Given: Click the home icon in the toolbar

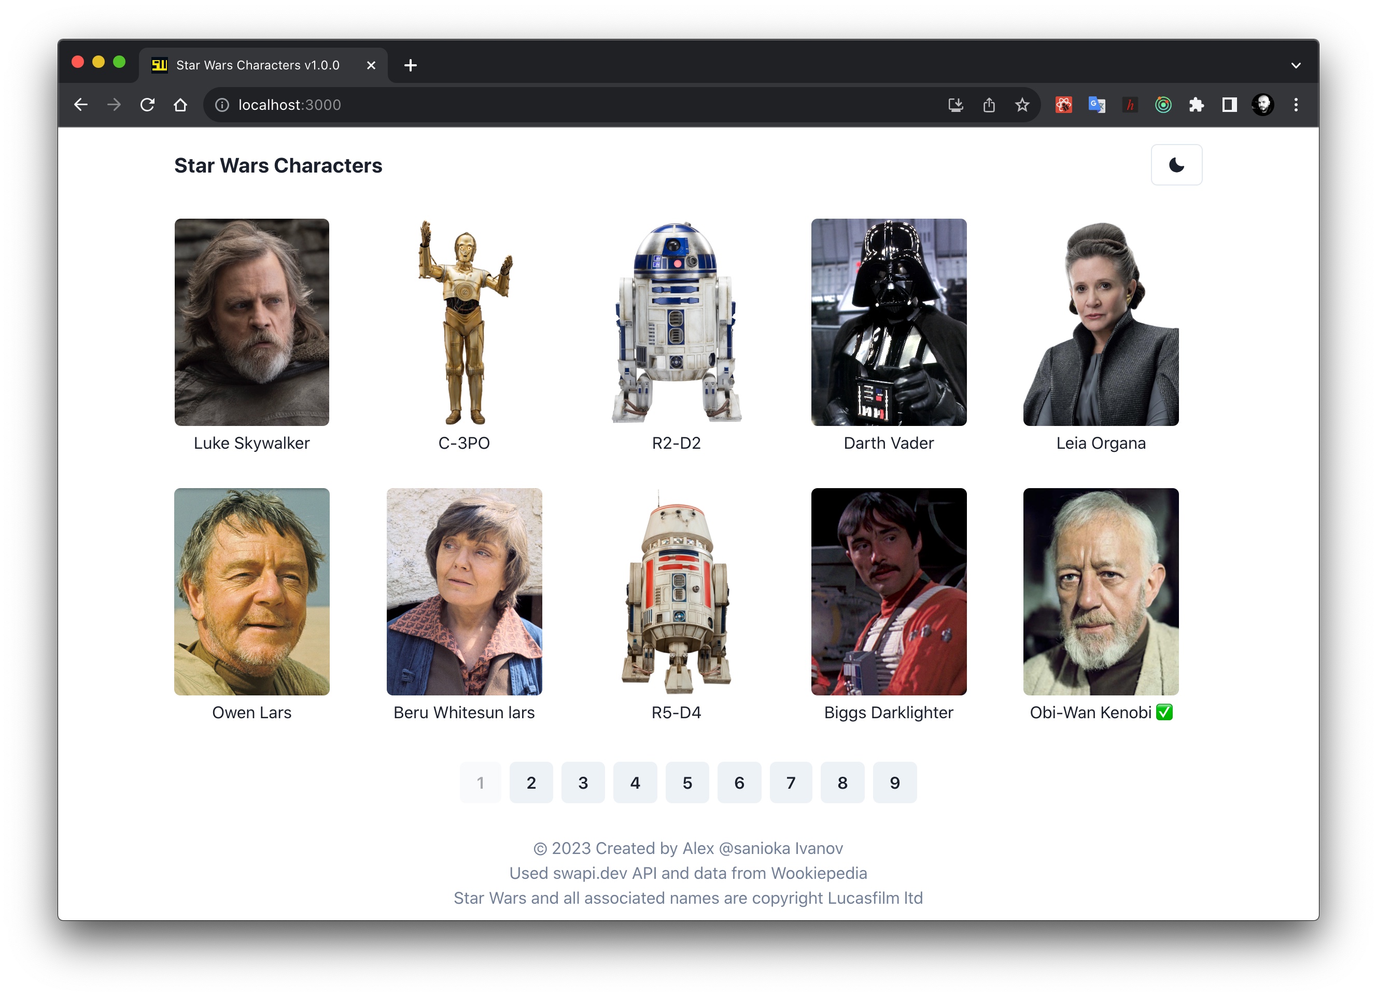Looking at the screenshot, I should [180, 105].
